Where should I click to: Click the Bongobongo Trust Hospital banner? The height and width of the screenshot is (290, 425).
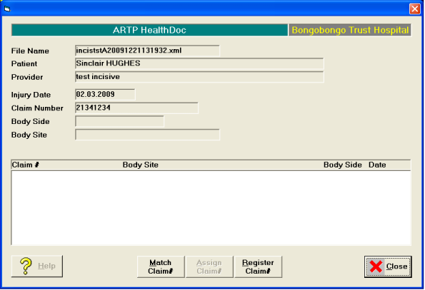click(350, 30)
